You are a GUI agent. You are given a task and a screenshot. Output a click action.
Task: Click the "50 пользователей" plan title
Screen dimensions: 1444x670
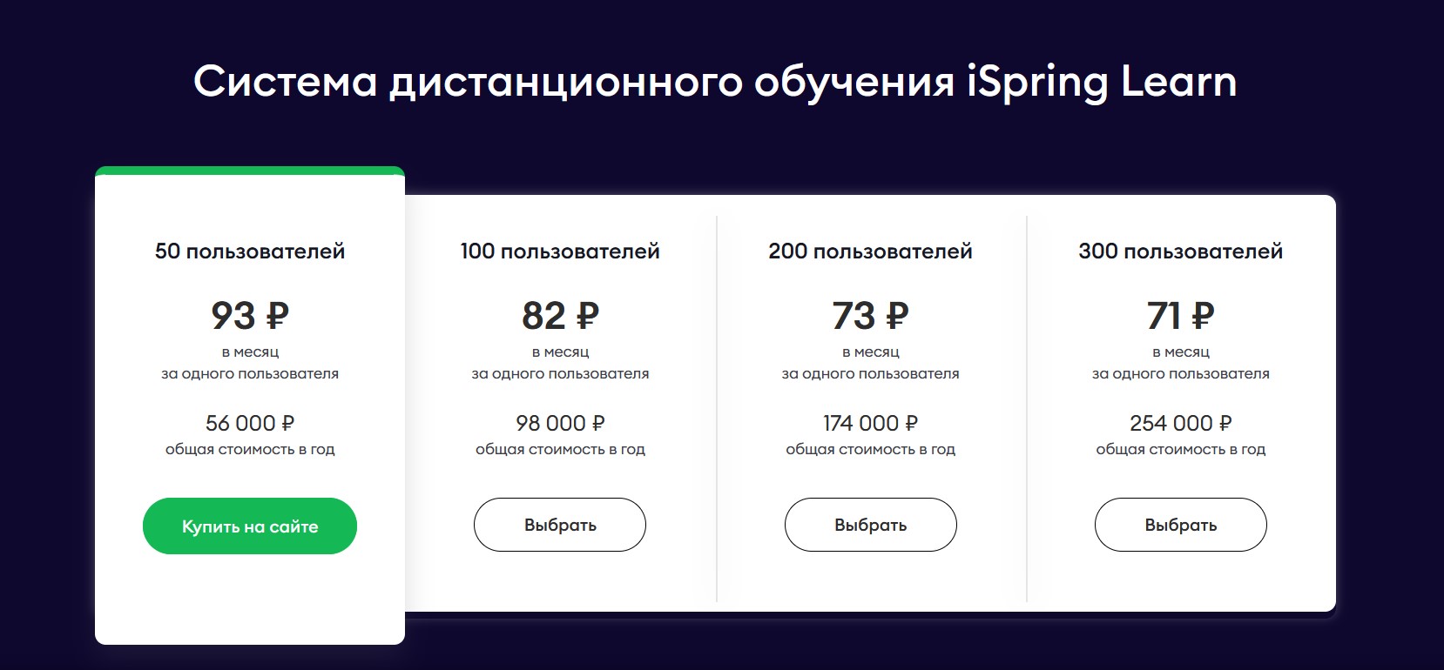[x=250, y=251]
